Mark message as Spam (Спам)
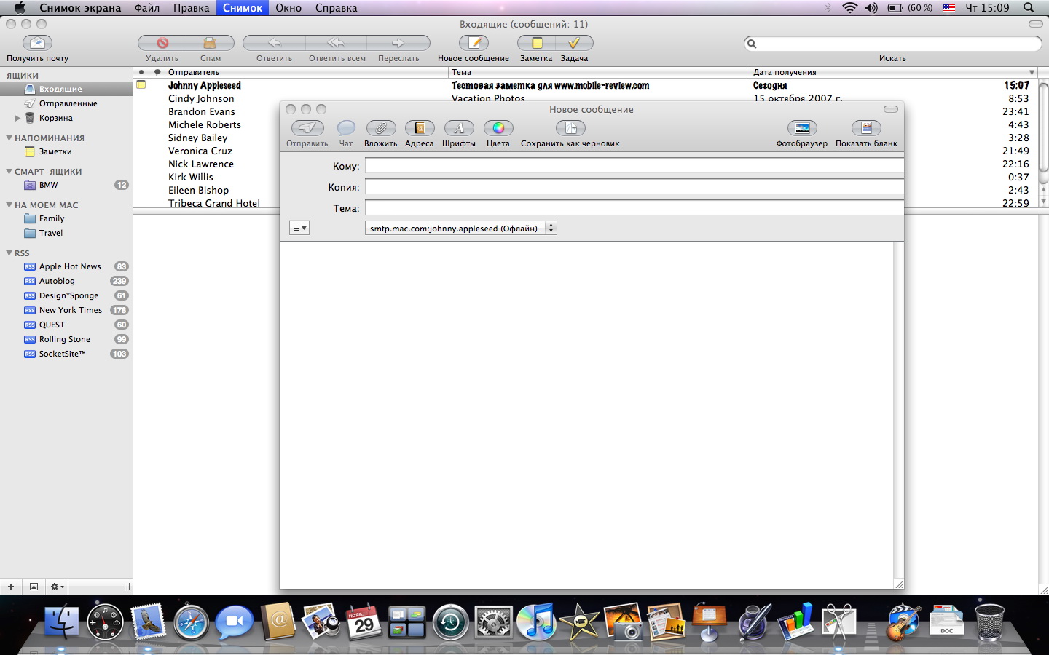1049x655 pixels. point(210,43)
